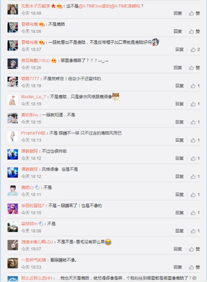
Task: Like PropheTW's comment posted at 18:13
Action: (193, 140)
